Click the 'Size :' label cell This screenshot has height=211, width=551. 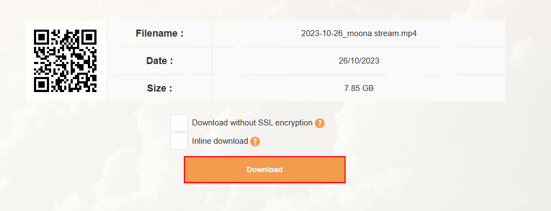[x=160, y=88]
